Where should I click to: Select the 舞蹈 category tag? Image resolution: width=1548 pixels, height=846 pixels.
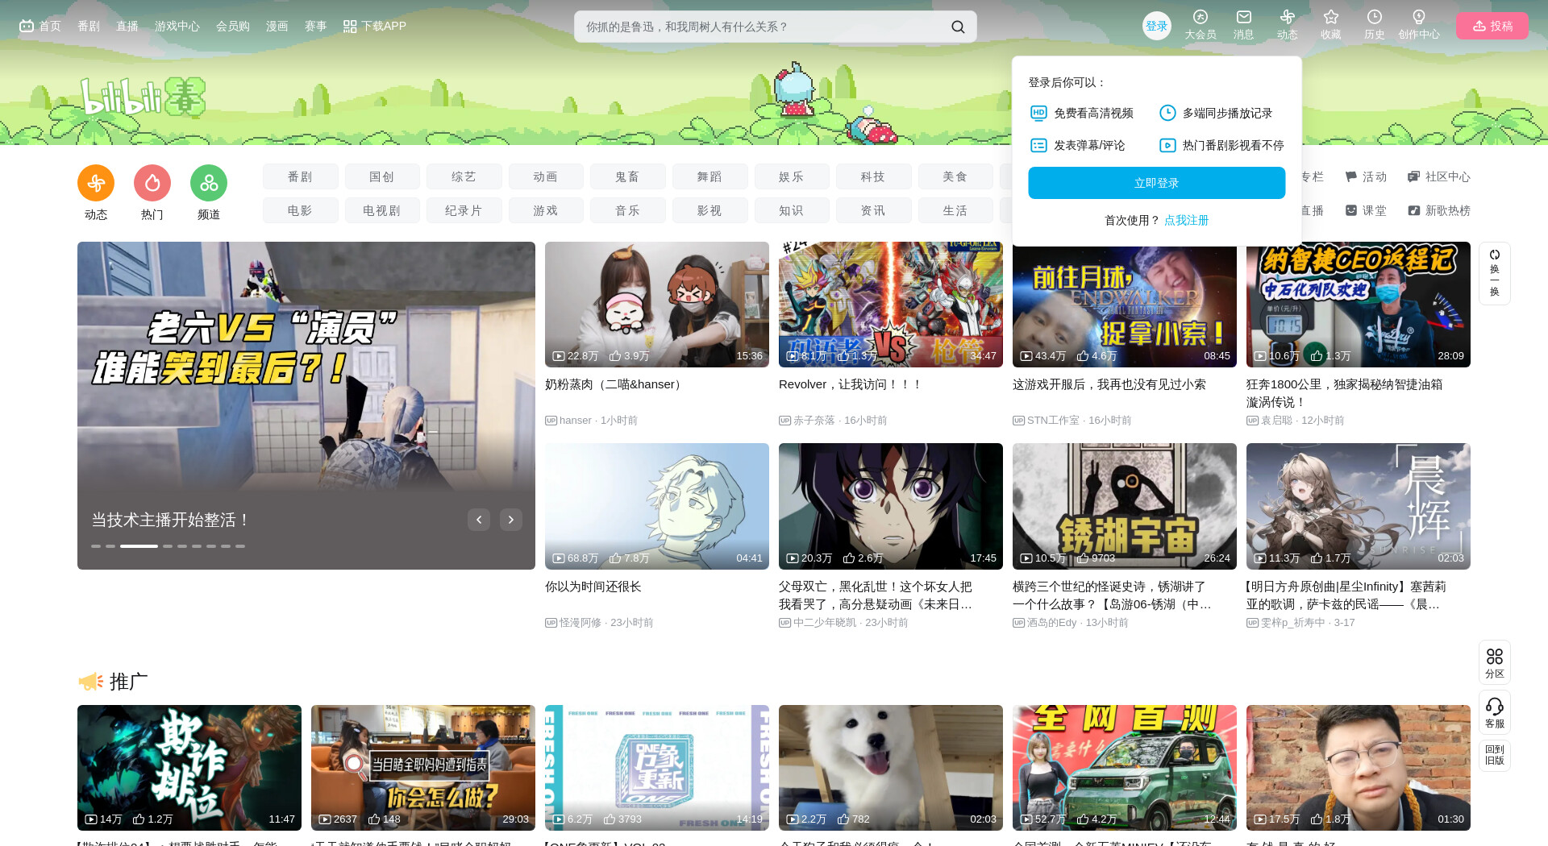click(x=710, y=176)
